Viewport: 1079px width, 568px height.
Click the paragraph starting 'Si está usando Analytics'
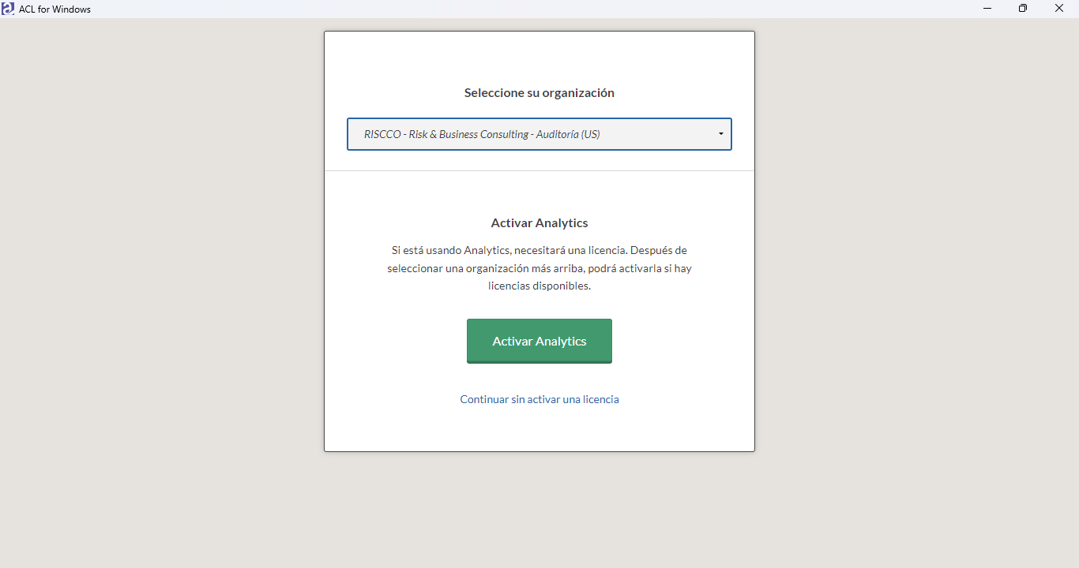[539, 268]
